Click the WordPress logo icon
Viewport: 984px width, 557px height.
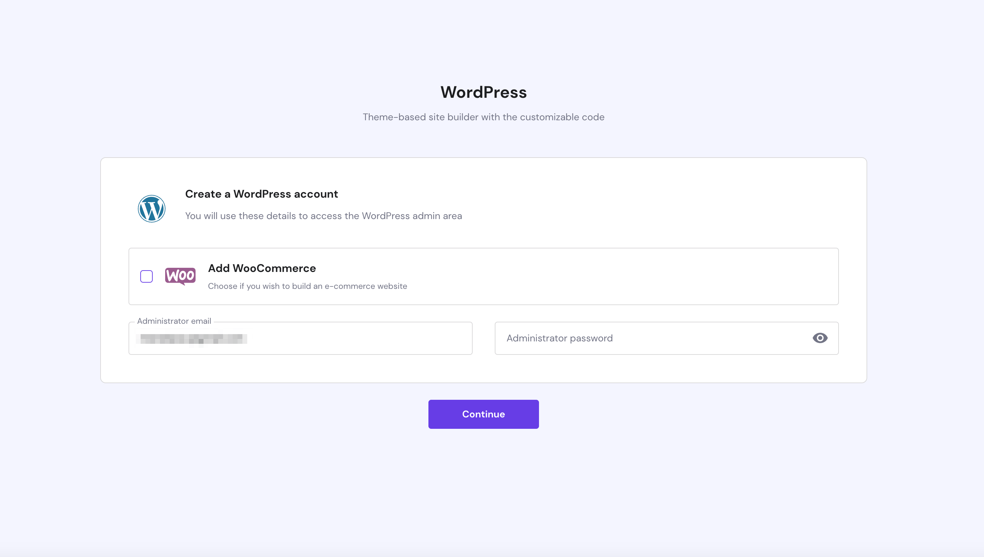(x=151, y=208)
